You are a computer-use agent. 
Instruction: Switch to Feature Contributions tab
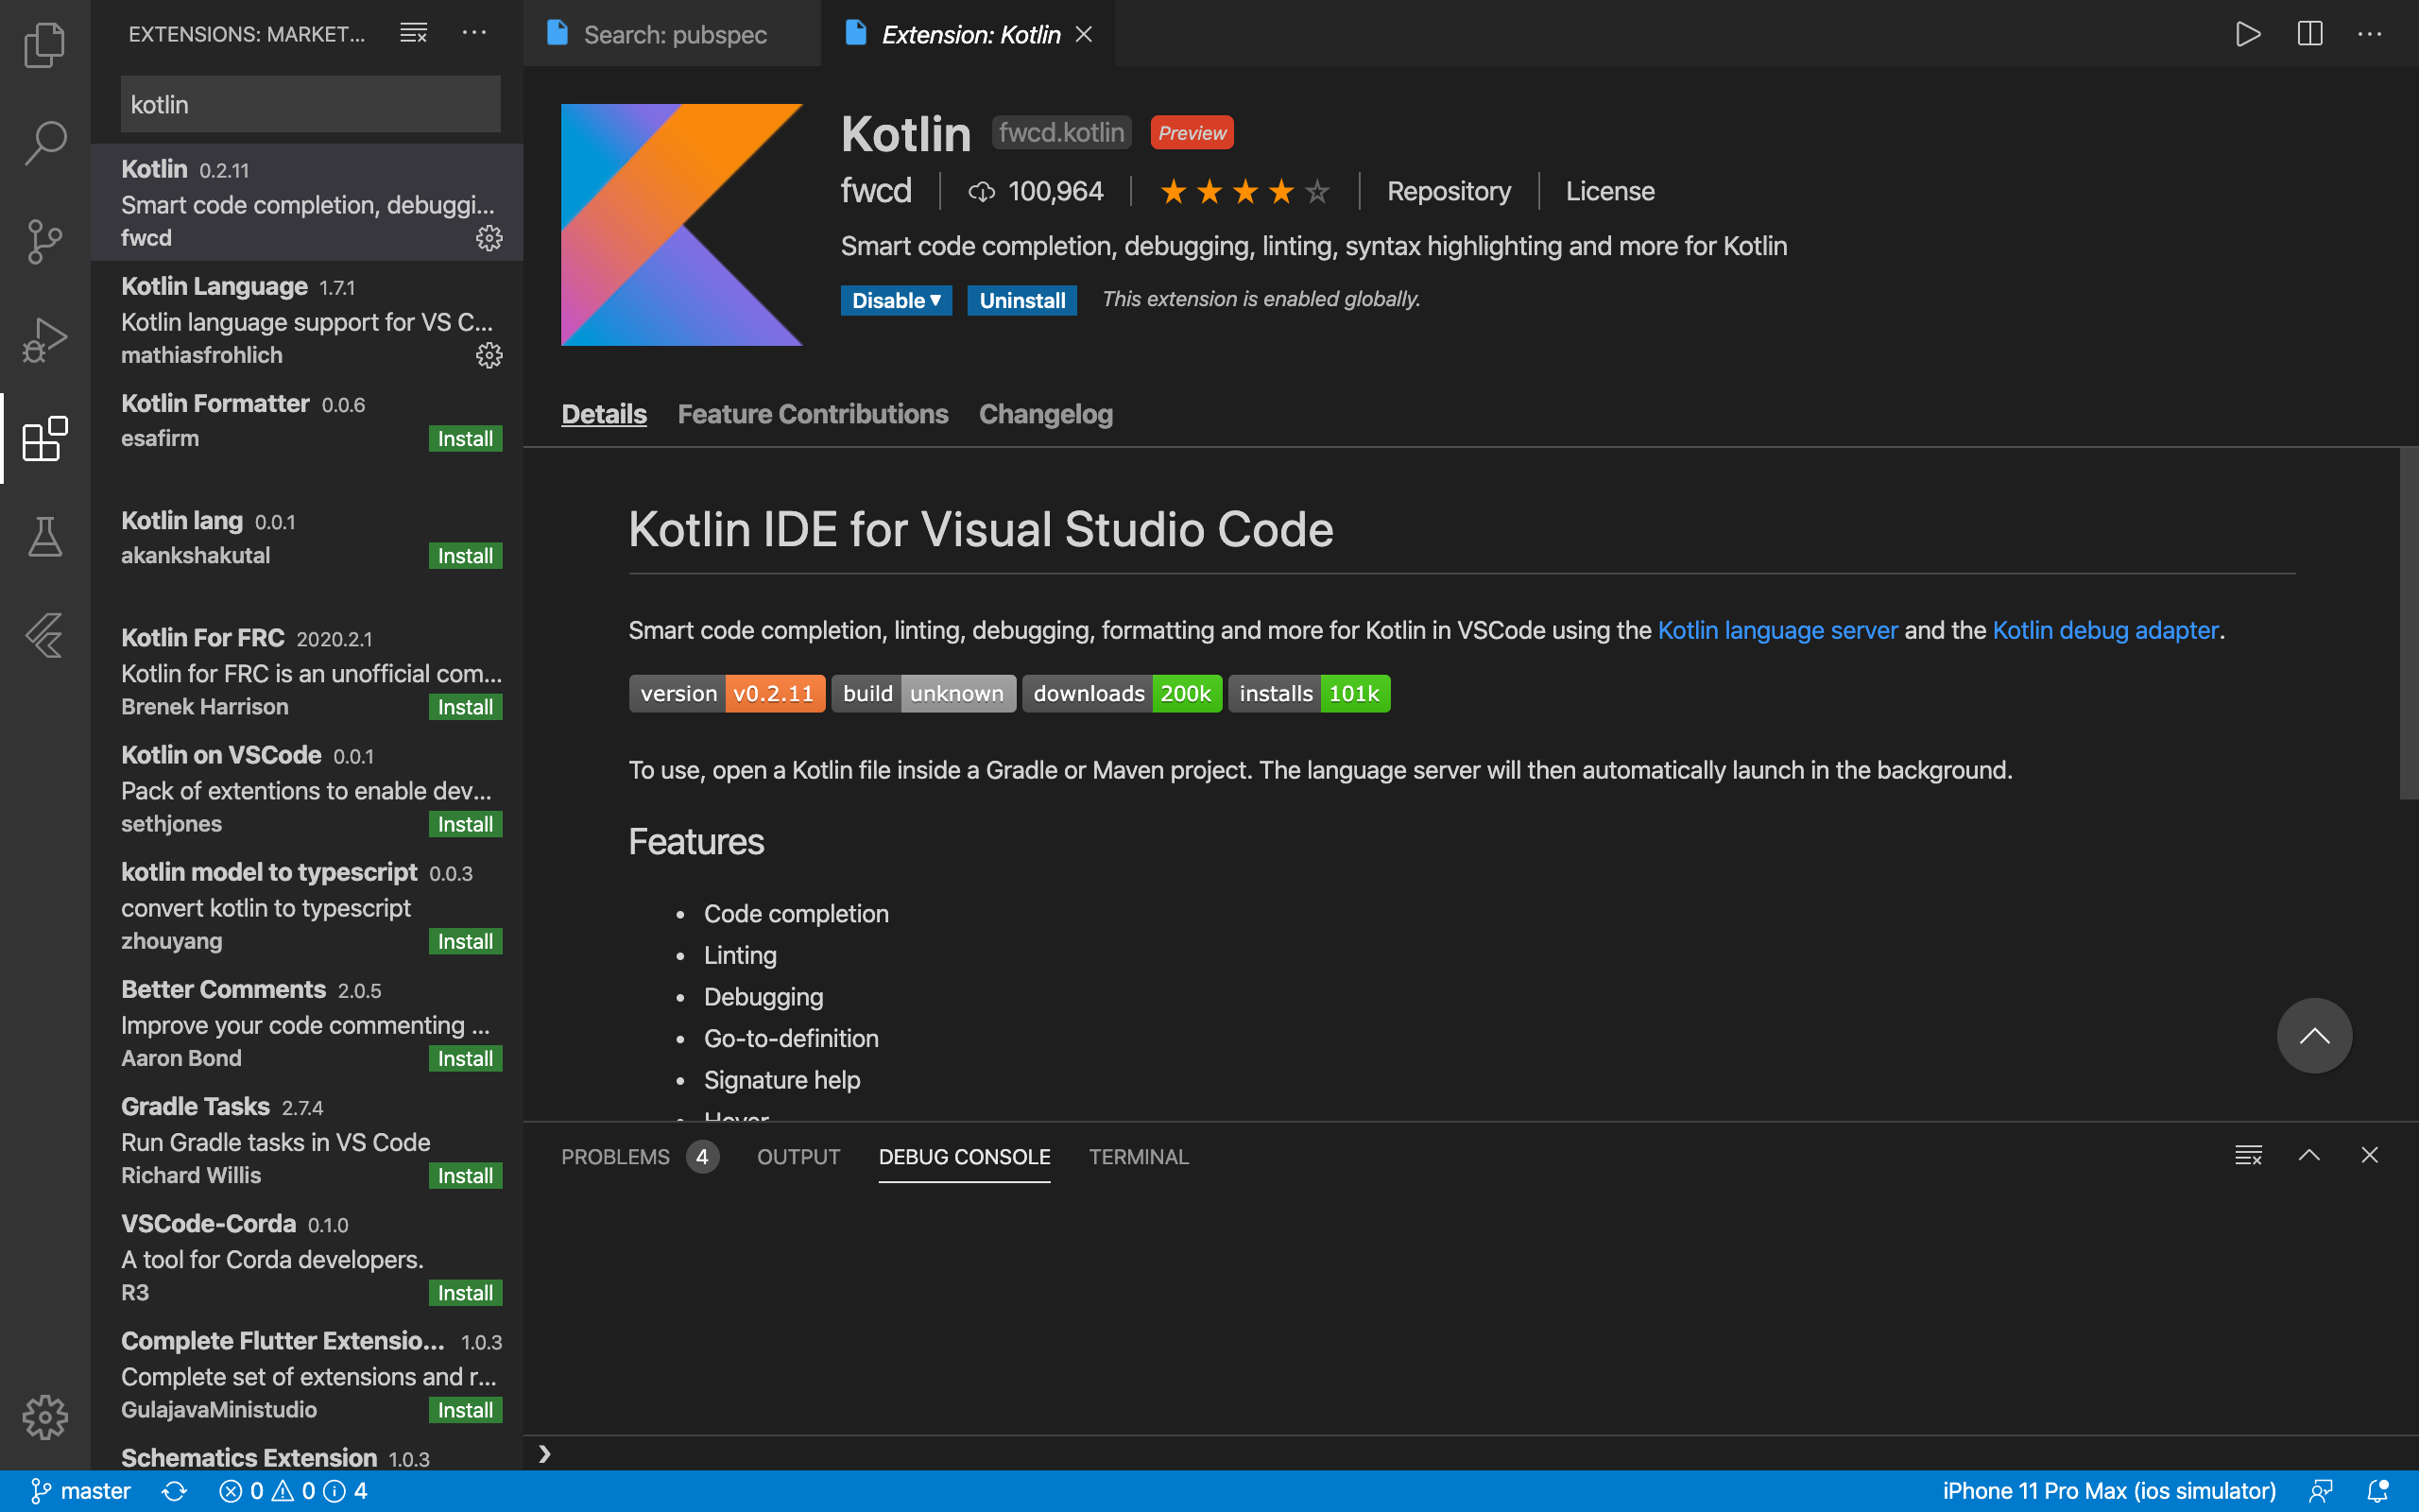(812, 414)
